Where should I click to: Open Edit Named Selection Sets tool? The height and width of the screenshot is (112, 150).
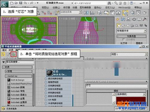coord(57,13)
